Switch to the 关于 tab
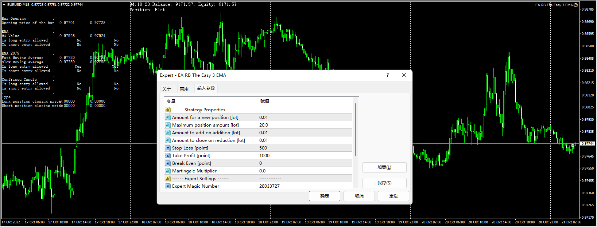This screenshot has height=227, width=597. [167, 89]
